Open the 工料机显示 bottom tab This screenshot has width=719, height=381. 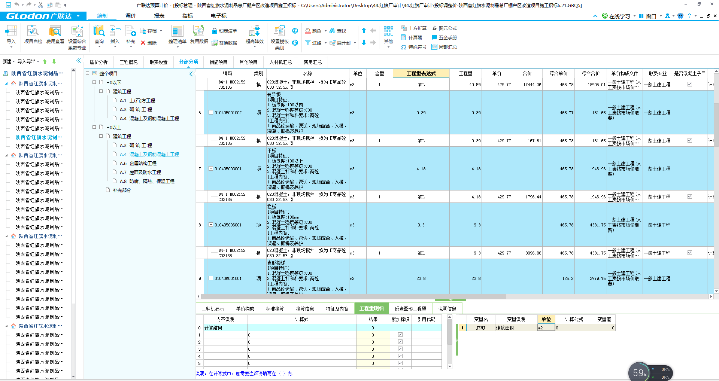coord(213,309)
